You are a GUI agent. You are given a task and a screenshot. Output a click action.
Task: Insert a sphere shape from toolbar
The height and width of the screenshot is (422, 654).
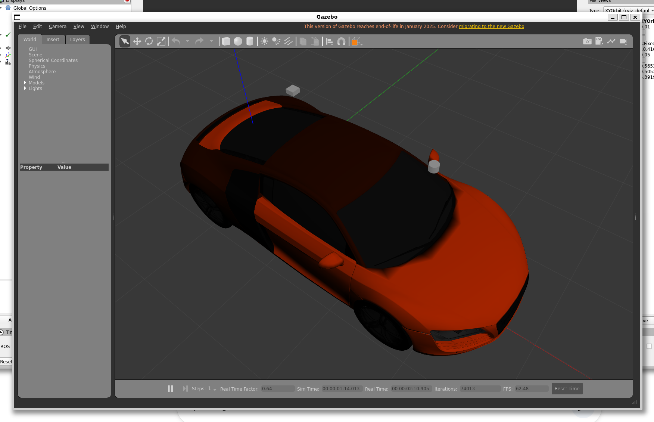[238, 41]
